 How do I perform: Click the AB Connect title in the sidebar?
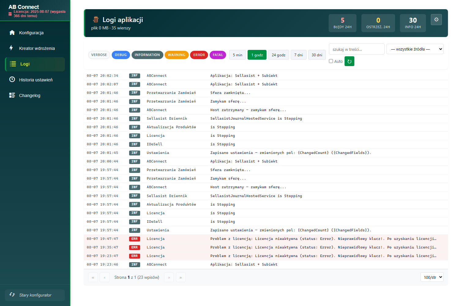click(x=24, y=7)
